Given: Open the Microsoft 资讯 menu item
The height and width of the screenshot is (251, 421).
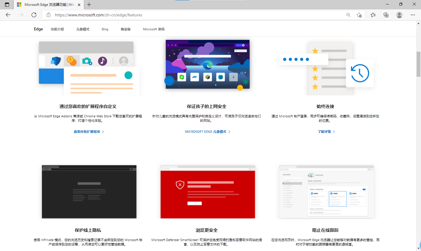Looking at the screenshot, I should [154, 29].
